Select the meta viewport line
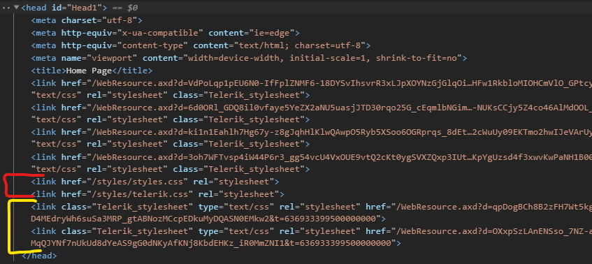Viewport: 592px width, 264px height. pyautogui.click(x=250, y=58)
